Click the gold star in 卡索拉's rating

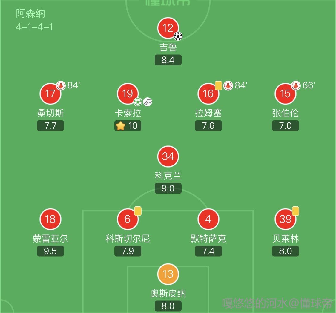[120, 126]
